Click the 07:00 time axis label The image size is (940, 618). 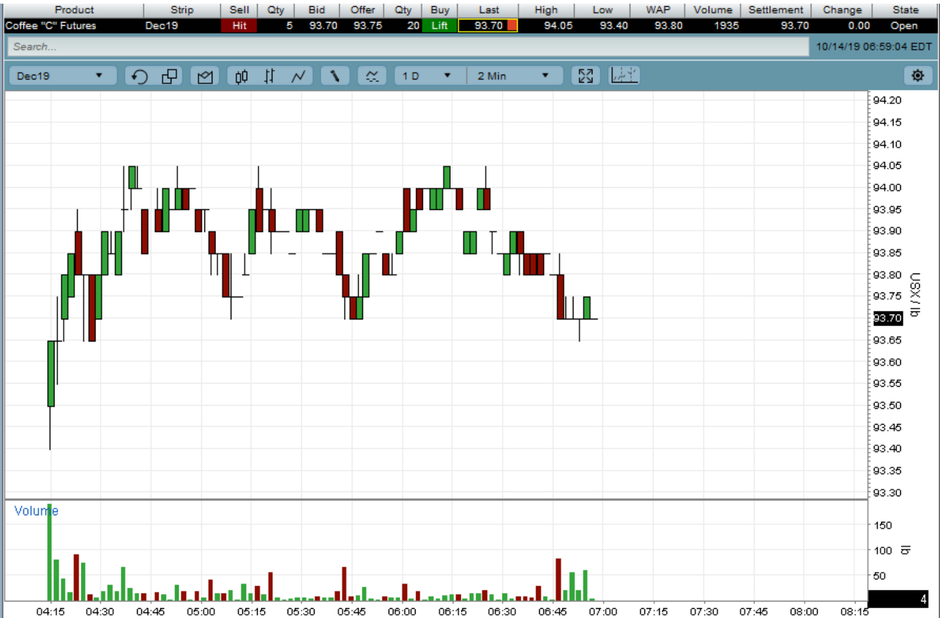point(603,611)
